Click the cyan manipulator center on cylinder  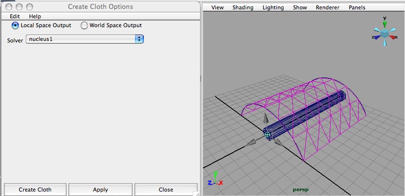(268, 135)
